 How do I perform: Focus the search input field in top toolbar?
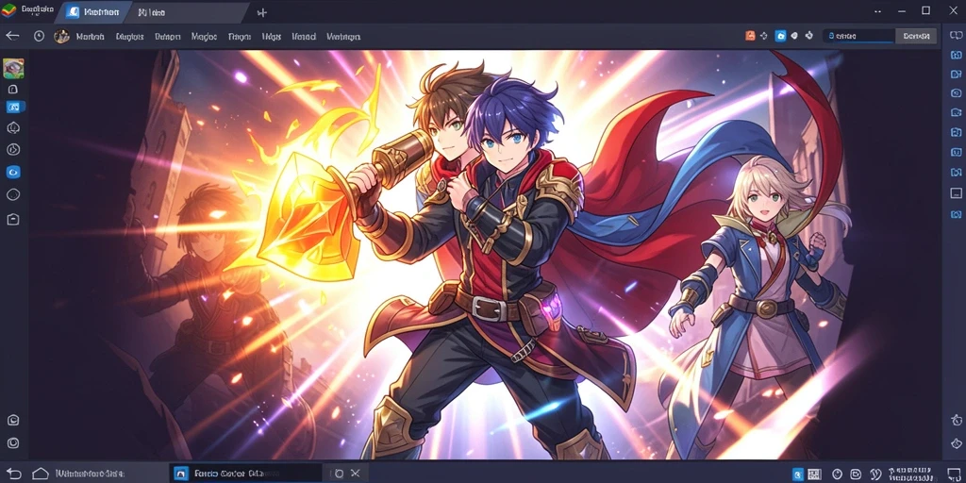tap(858, 37)
